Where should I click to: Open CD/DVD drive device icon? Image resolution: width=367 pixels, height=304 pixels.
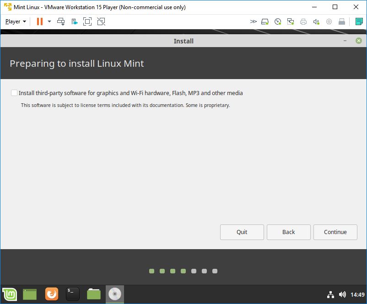point(278,22)
